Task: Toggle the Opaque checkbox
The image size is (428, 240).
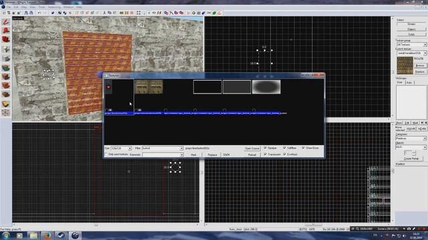Action: [x=265, y=148]
